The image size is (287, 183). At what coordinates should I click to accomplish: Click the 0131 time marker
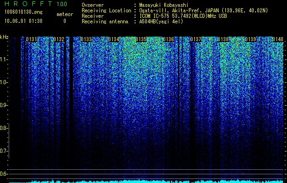31,39
